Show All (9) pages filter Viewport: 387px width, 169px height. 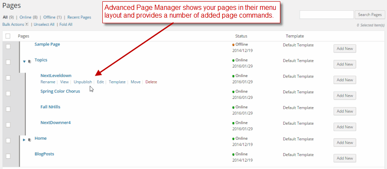[8, 17]
